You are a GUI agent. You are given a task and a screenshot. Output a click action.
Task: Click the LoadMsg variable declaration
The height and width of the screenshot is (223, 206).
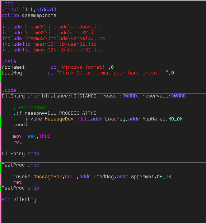coord(12,73)
